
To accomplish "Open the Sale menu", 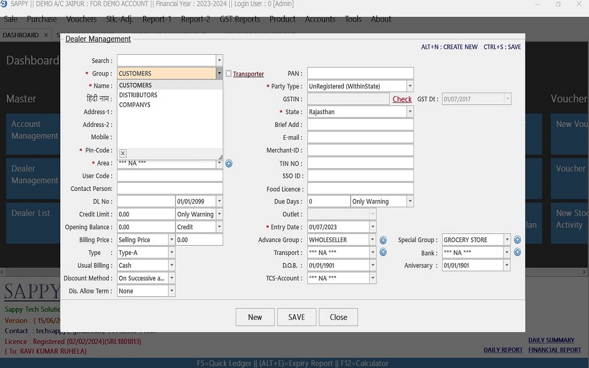I will tap(11, 19).
